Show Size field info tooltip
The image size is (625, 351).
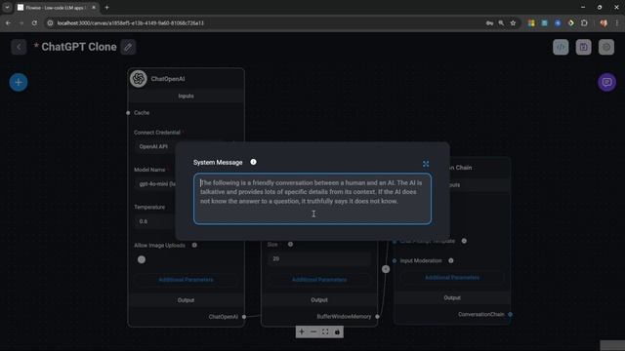[290, 245]
